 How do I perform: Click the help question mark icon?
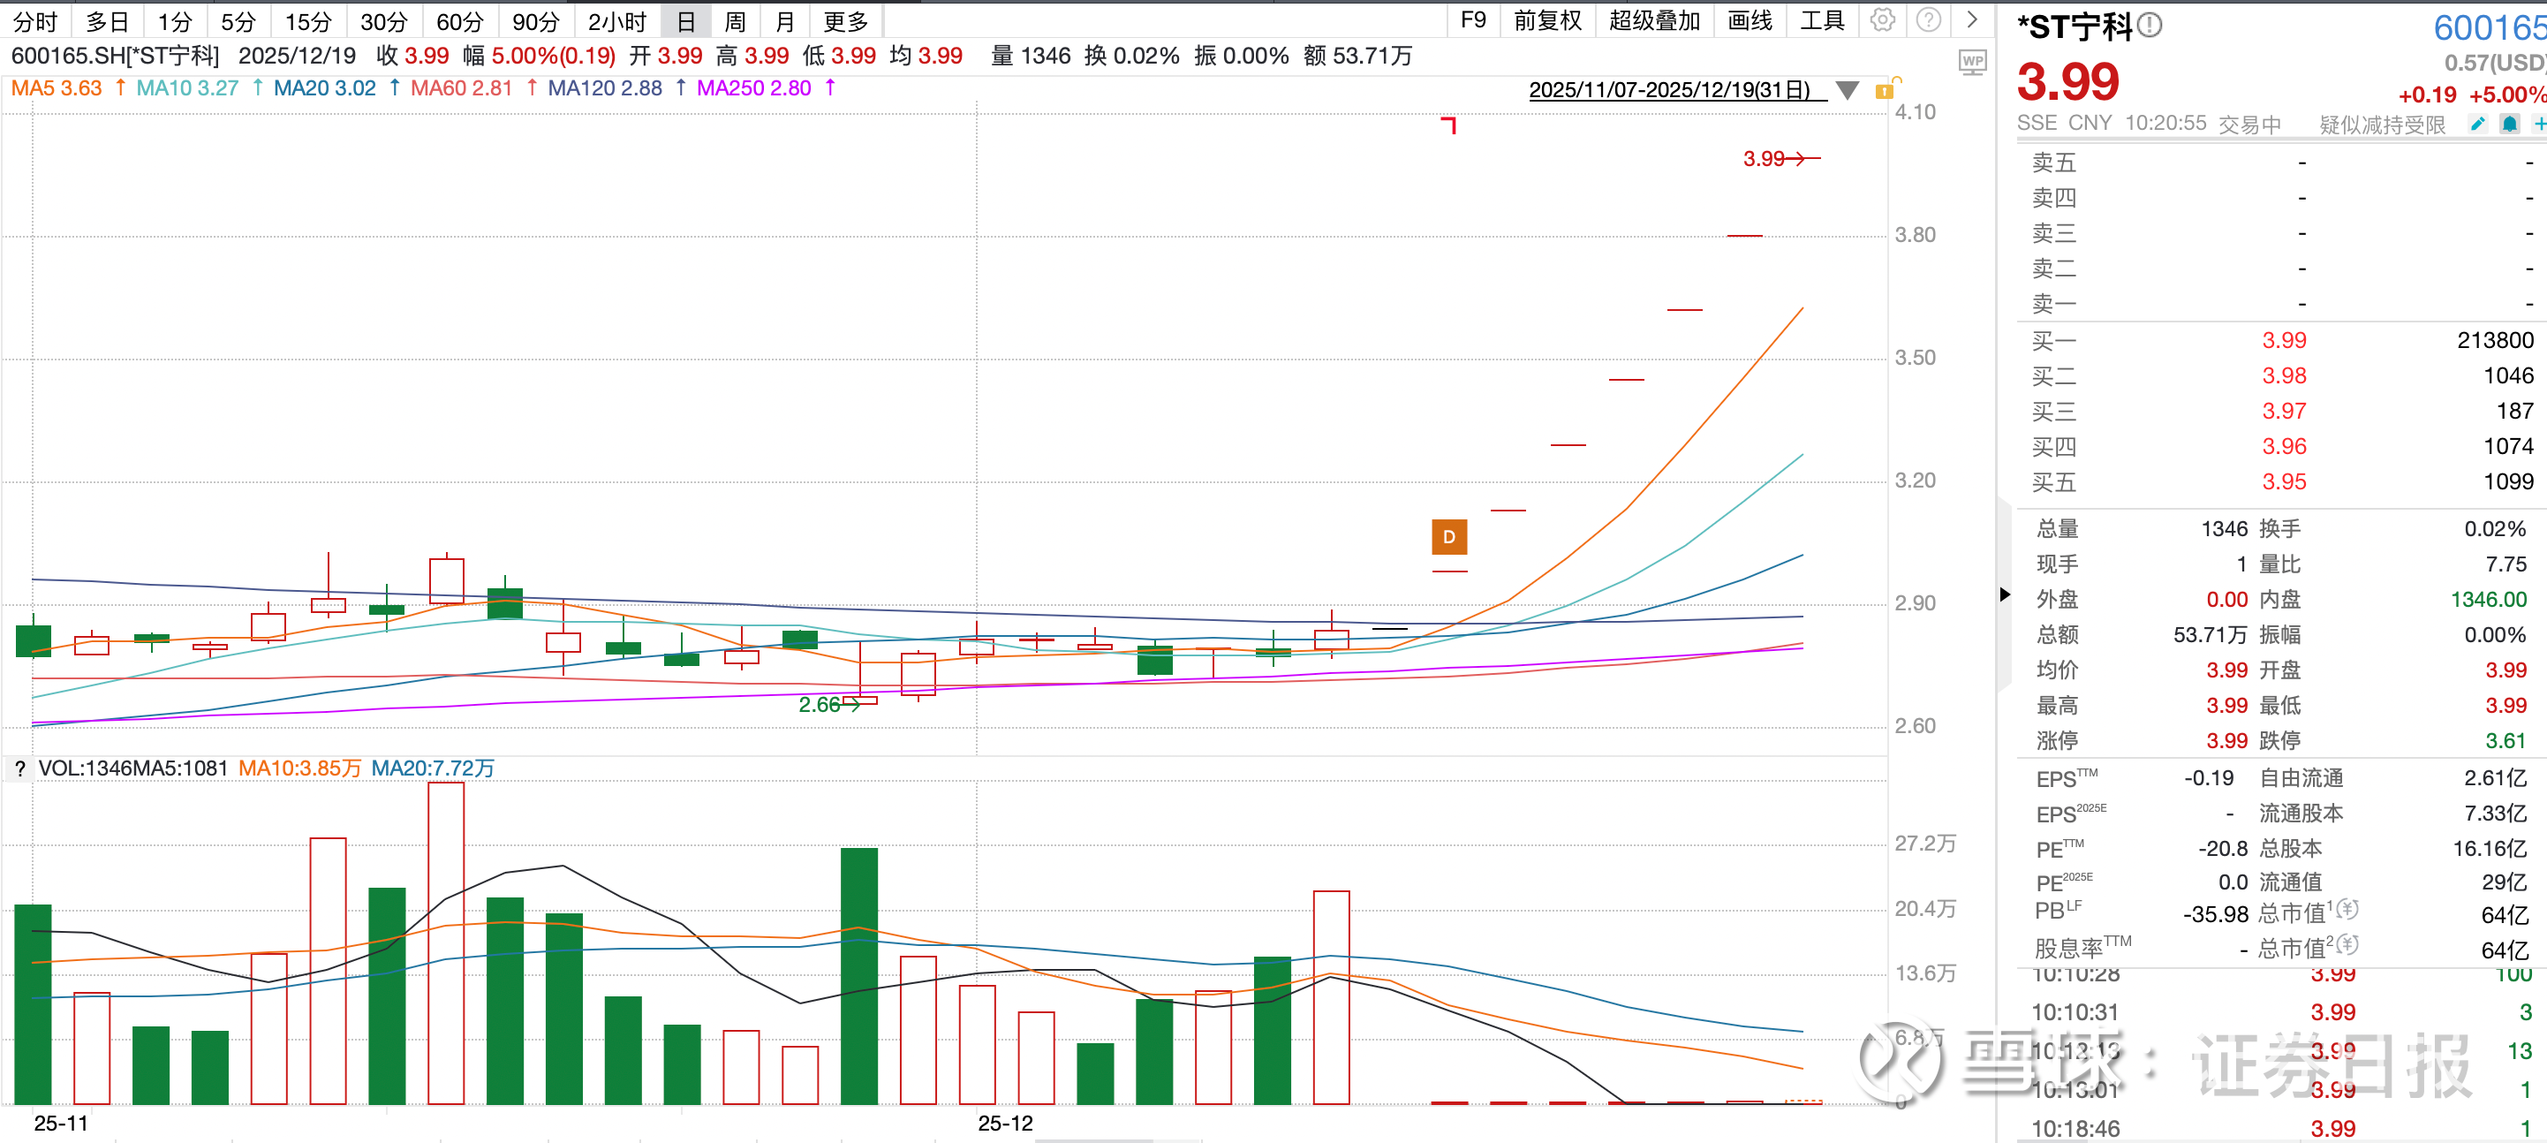1928,19
